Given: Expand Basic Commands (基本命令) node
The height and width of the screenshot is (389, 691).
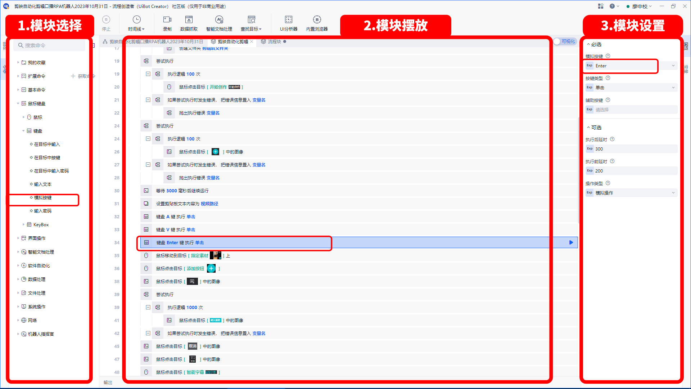Looking at the screenshot, I should coord(18,90).
